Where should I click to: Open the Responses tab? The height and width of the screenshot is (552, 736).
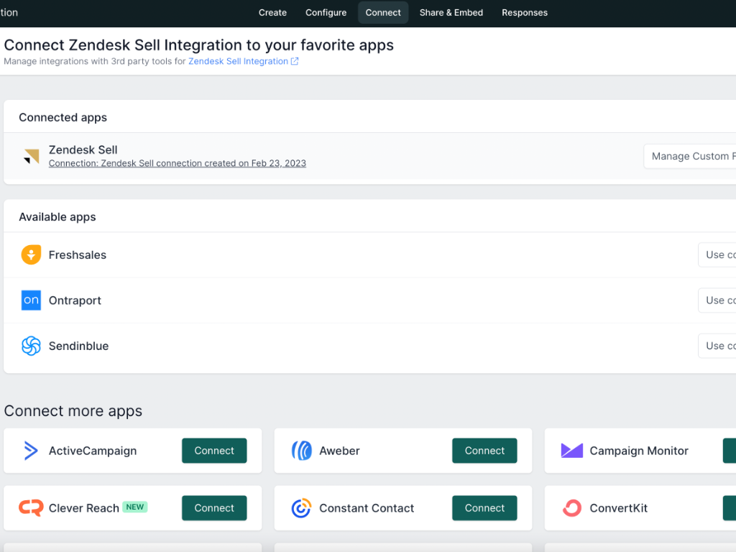[x=524, y=13]
